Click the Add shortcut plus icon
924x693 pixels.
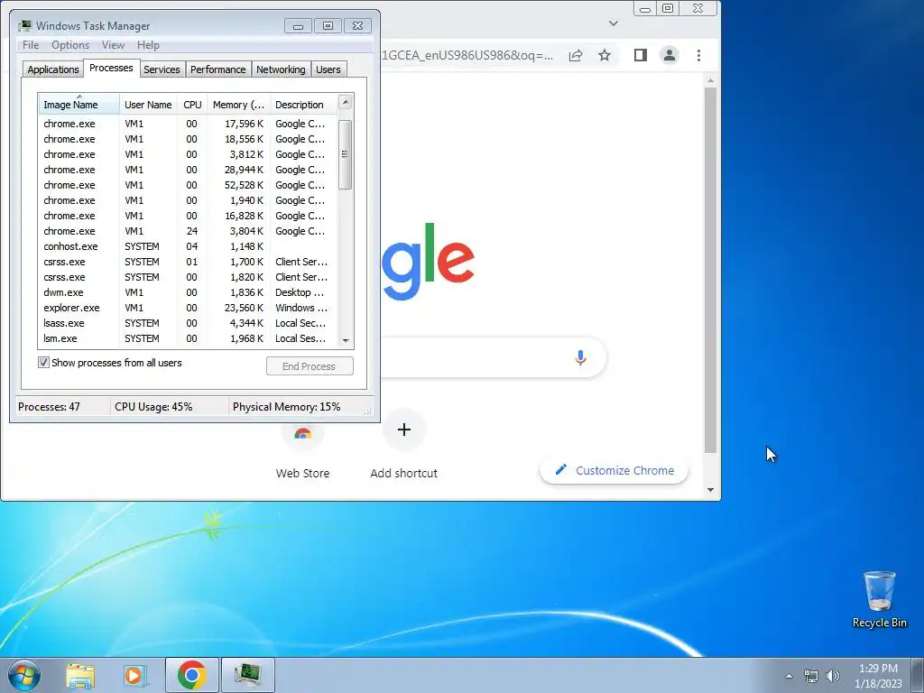point(404,430)
